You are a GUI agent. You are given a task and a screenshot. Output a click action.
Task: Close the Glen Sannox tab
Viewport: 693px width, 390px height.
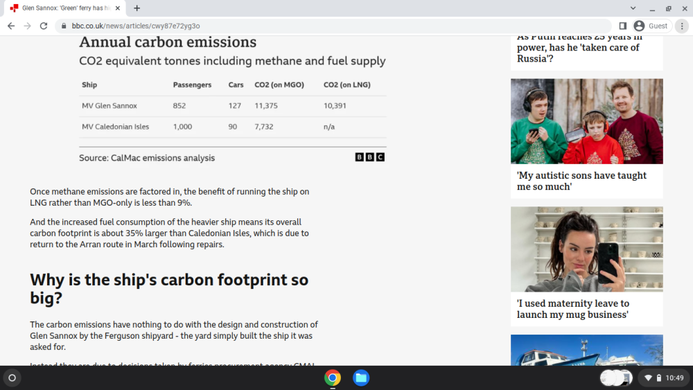(118, 8)
